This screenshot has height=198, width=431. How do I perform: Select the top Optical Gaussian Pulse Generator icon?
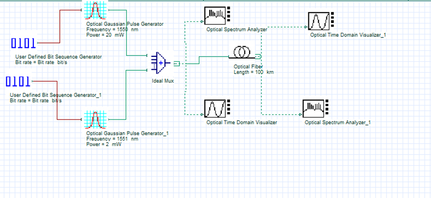(95, 10)
